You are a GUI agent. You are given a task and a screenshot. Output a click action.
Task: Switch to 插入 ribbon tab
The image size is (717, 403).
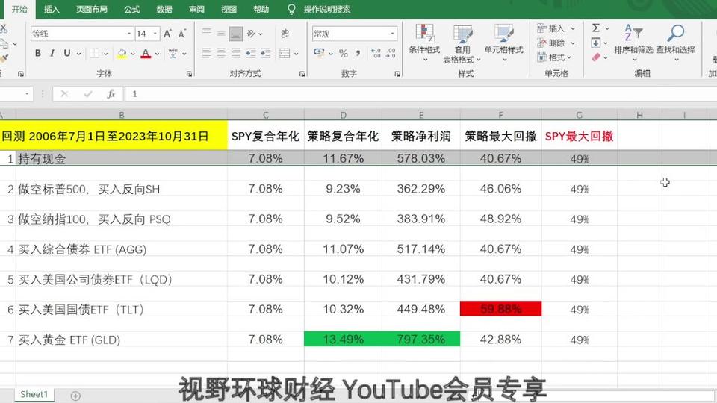(x=52, y=9)
